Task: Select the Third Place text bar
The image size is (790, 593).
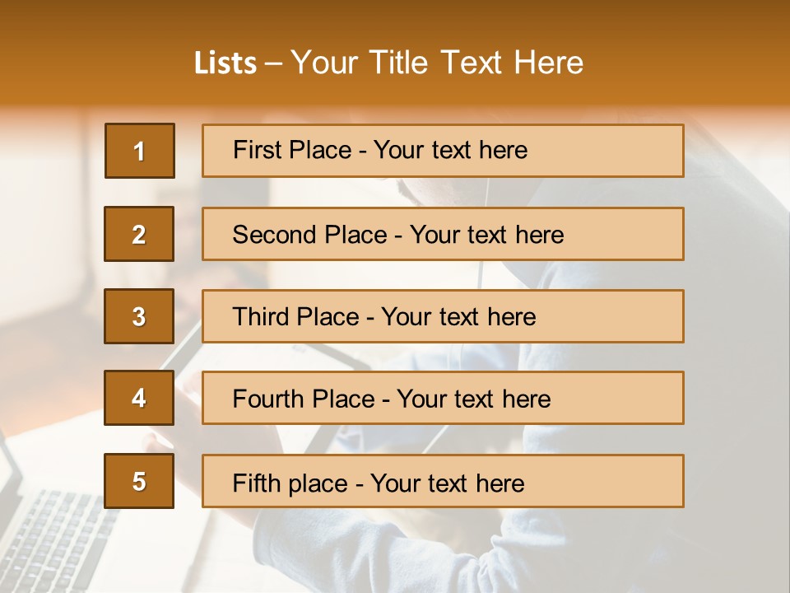Action: pos(443,316)
